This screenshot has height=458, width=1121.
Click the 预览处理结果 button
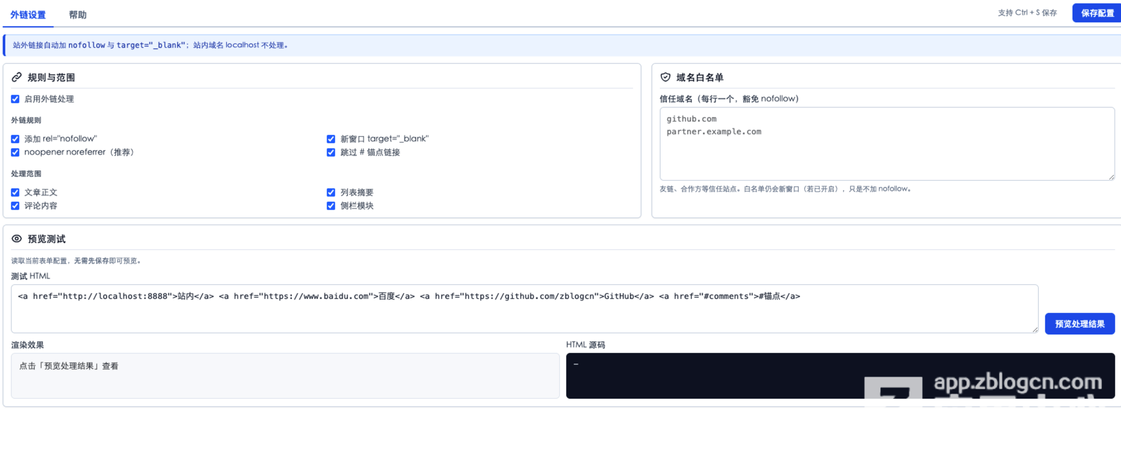[1080, 324]
